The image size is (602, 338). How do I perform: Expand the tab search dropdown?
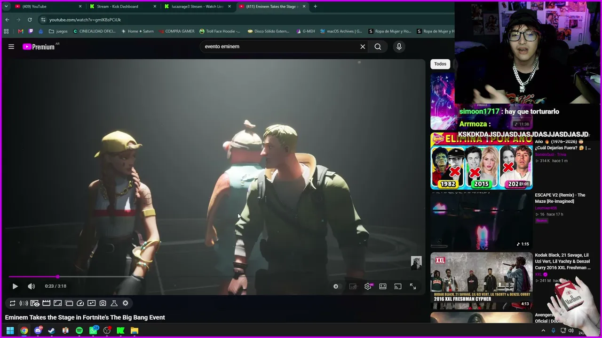click(x=6, y=7)
